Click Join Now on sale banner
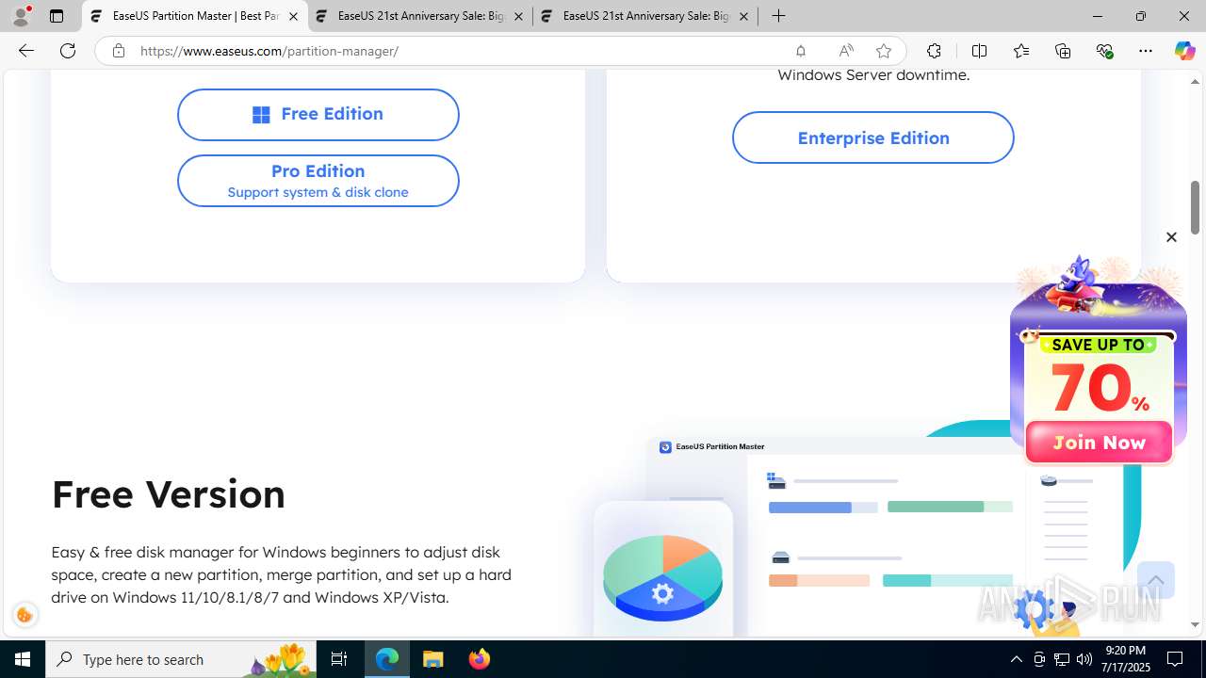 1099,443
